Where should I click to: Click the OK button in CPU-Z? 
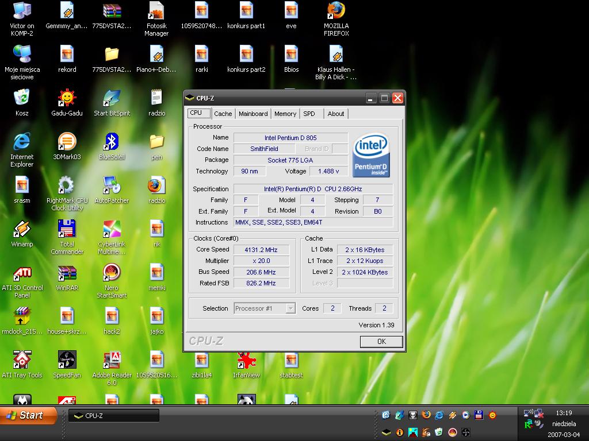[x=381, y=341]
